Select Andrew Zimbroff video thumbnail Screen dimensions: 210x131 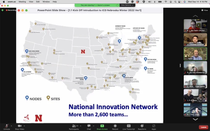tap(195, 40)
